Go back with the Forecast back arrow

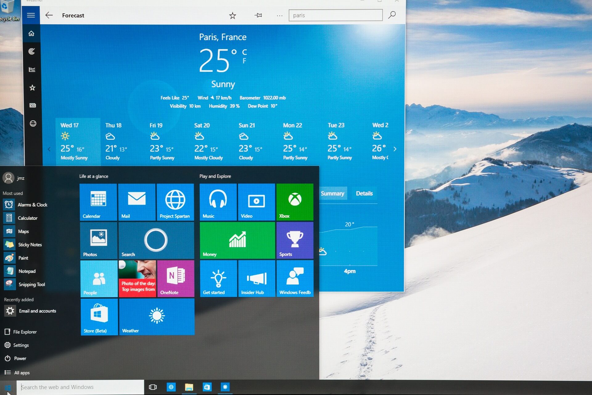click(x=49, y=15)
